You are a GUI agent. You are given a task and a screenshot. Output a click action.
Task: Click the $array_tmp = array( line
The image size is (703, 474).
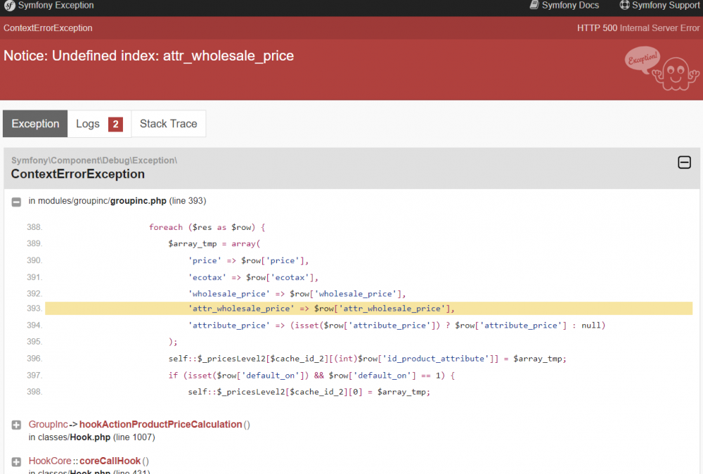point(214,244)
